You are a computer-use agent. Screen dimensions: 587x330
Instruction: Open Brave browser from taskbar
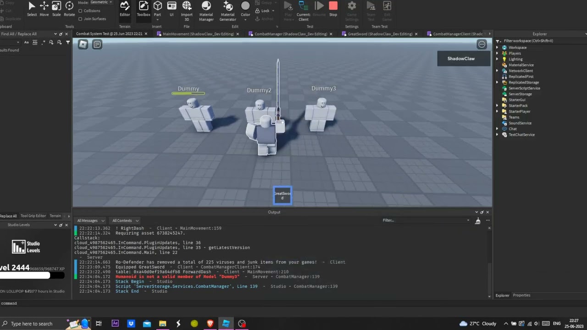pos(210,324)
